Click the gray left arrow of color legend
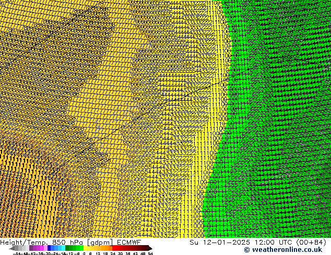The image size is (331, 255). click(x=12, y=248)
